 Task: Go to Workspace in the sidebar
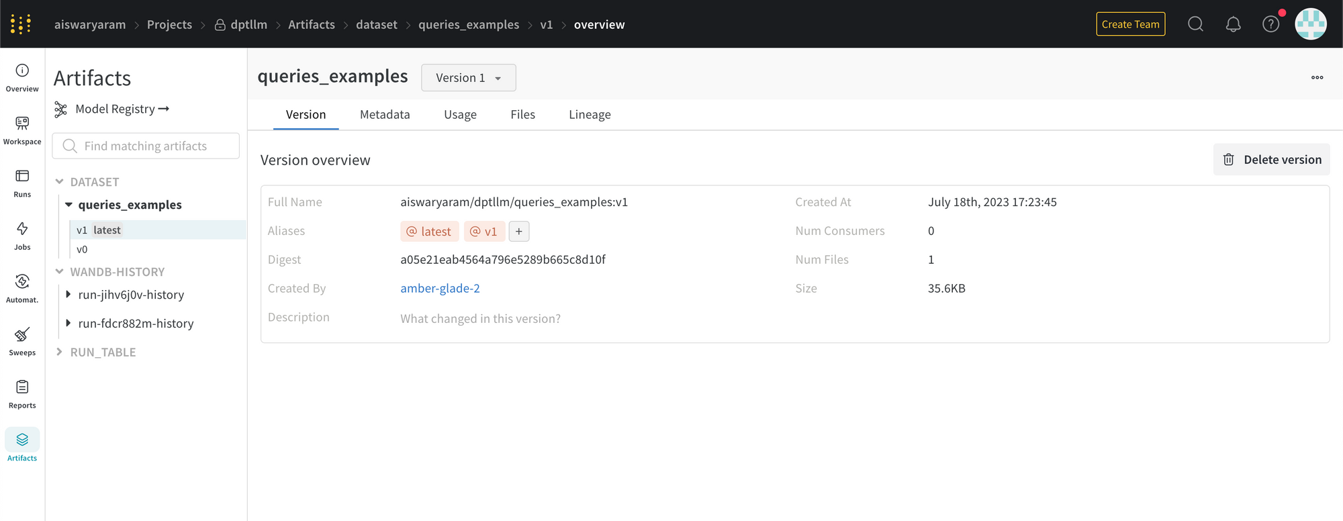click(x=22, y=130)
